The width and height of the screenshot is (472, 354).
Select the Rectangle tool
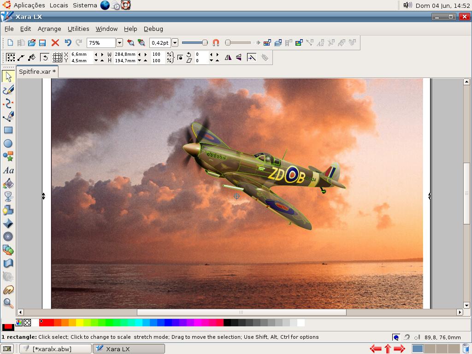[8, 130]
